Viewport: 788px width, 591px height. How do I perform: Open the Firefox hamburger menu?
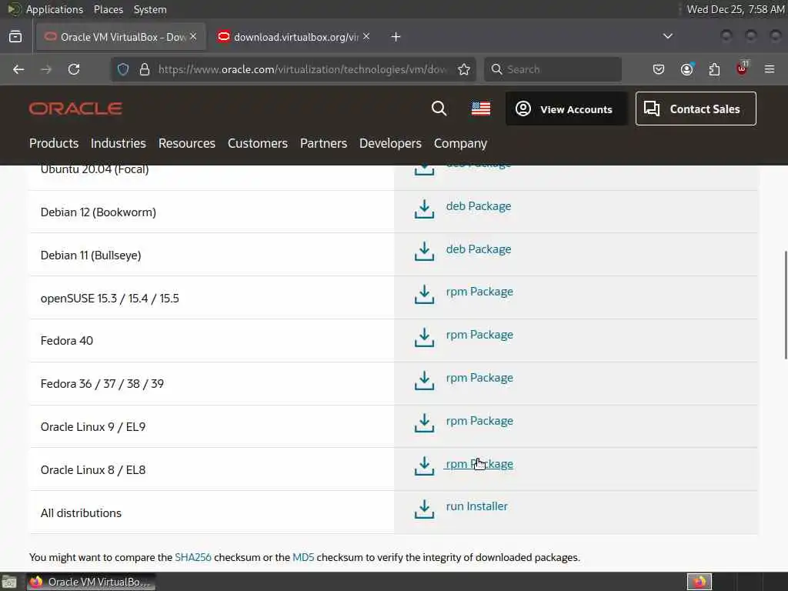[770, 69]
